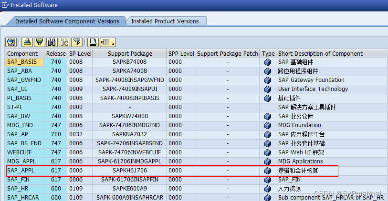Image resolution: width=388 pixels, height=201 pixels.
Task: Select the SAP_AP component cell
Action: click(x=24, y=134)
